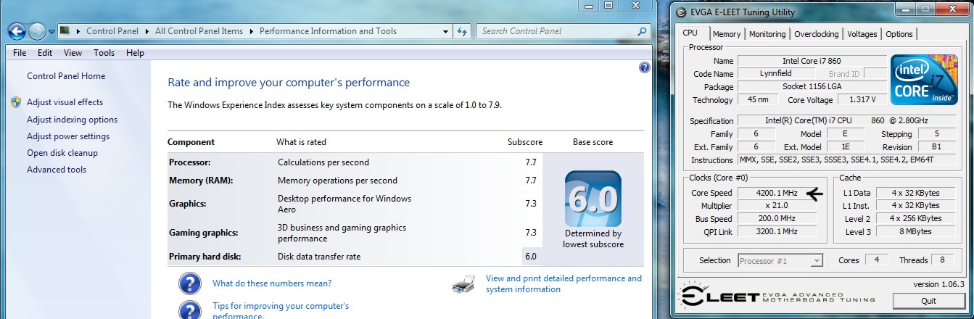
Task: Click the Forward navigation arrow in Control Panel
Action: (37, 31)
